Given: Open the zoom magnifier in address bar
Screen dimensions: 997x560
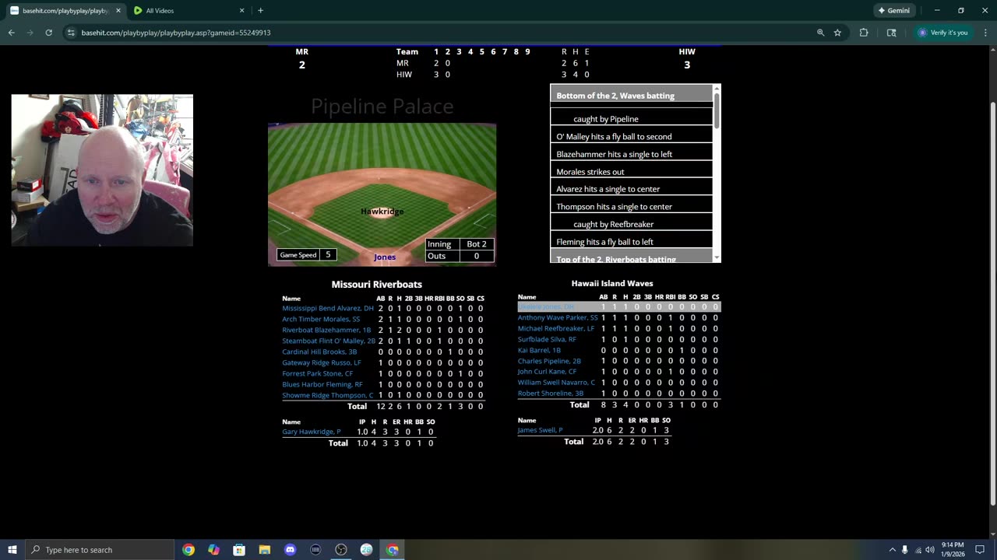Looking at the screenshot, I should [x=820, y=33].
